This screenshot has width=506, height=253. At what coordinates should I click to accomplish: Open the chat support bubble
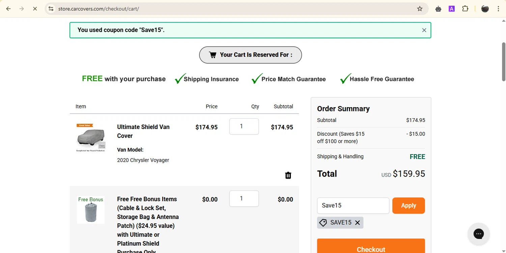(478, 233)
